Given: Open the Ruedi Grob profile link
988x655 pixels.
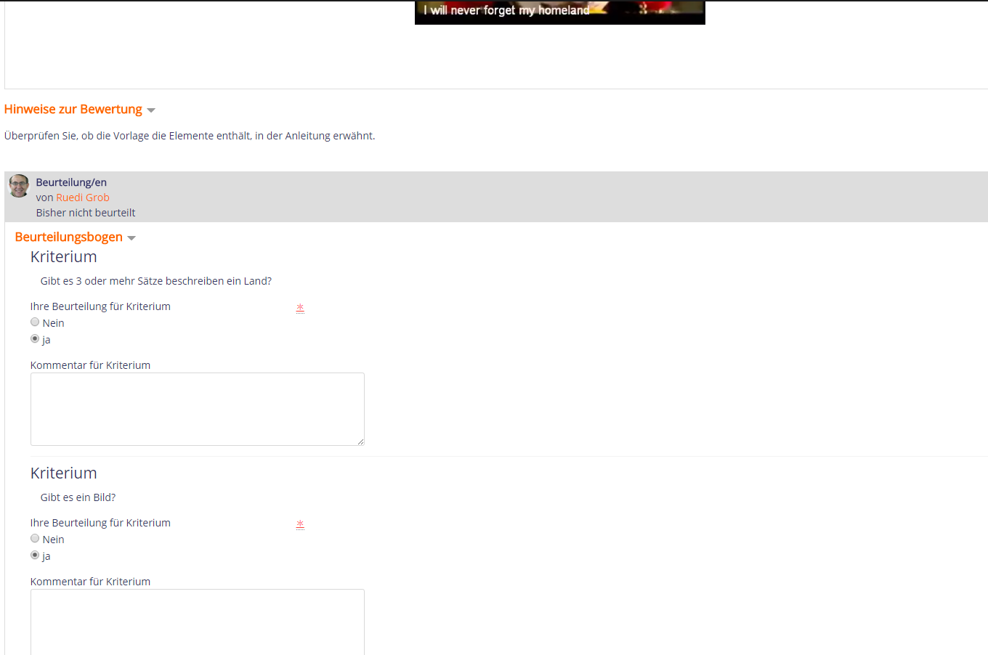Looking at the screenshot, I should (x=83, y=198).
